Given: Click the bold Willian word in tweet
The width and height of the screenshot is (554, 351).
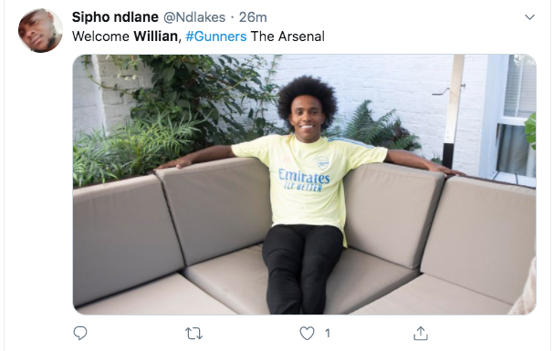Looking at the screenshot, I should (x=155, y=36).
